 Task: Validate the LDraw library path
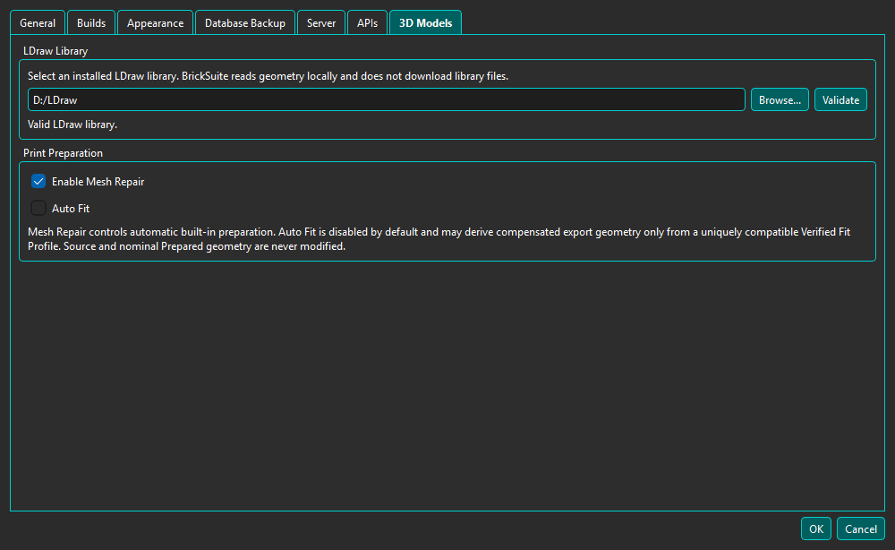point(840,100)
